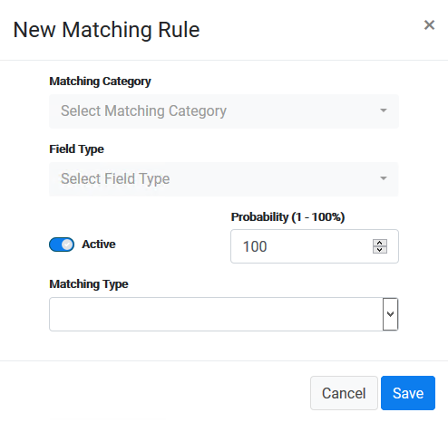This screenshot has height=422, width=448.
Task: Cancel the new matching rule
Action: (344, 393)
